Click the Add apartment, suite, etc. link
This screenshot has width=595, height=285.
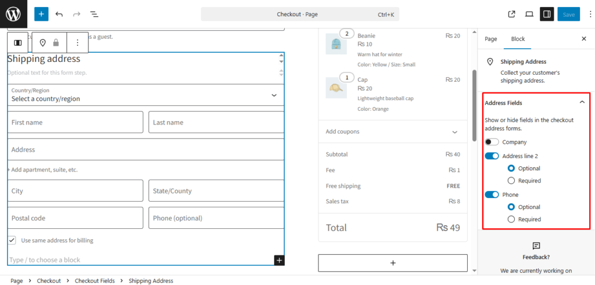click(x=44, y=170)
